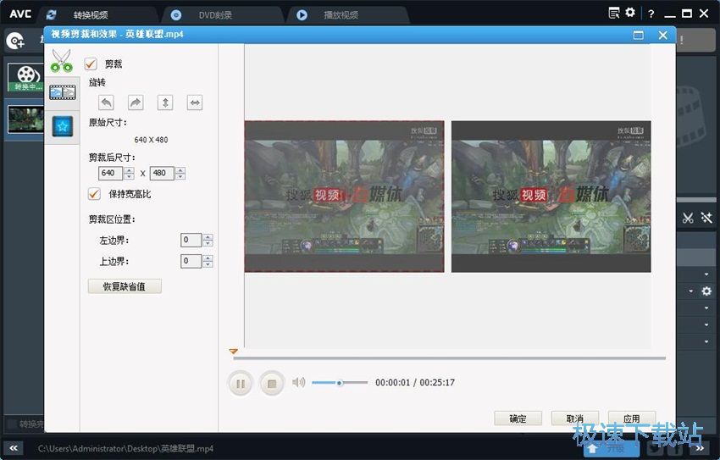Select the converting reel item in file list
This screenshot has height=460, width=720.
click(x=25, y=77)
